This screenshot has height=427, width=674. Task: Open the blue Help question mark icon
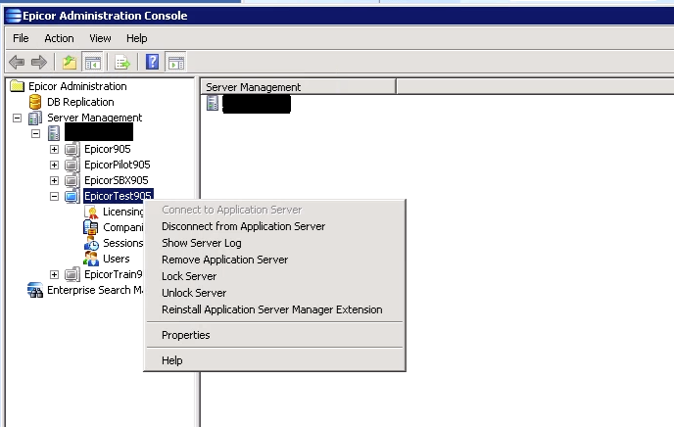(152, 63)
